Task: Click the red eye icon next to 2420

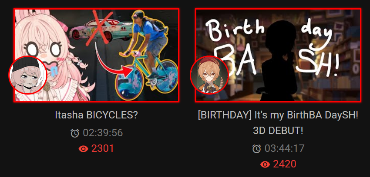Action: coord(265,164)
